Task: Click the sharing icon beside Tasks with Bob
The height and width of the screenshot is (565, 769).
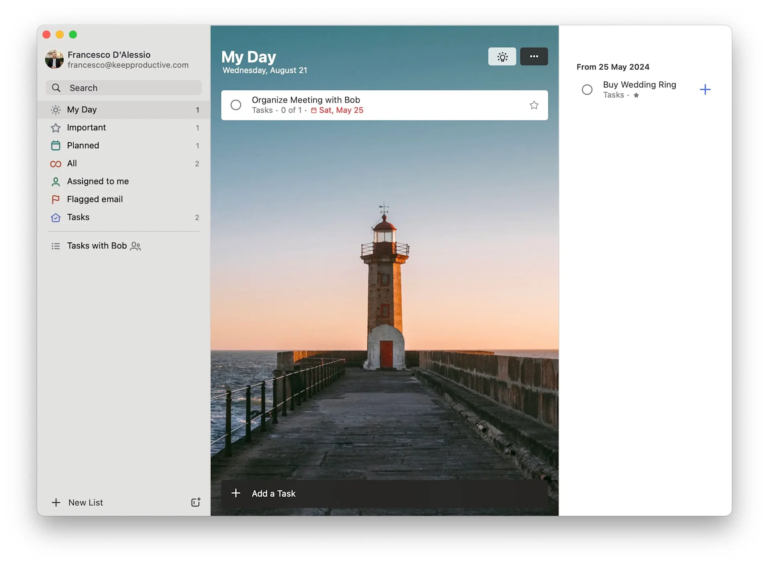Action: [x=135, y=246]
